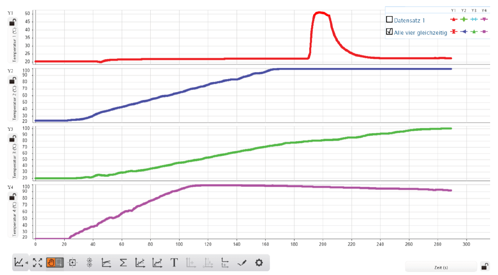Image resolution: width=498 pixels, height=275 pixels.
Task: Click the coordinates crosshair tool icon
Action: pyautogui.click(x=72, y=262)
